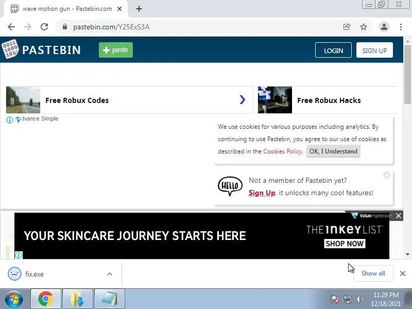
Task: Click the address bar URL
Action: coord(111,27)
